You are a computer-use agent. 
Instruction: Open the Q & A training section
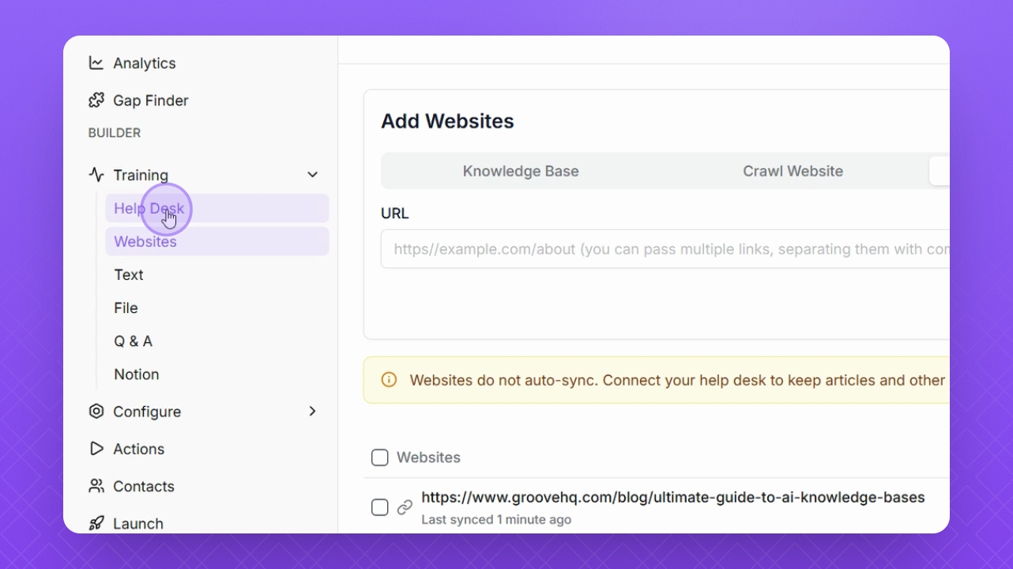point(133,341)
